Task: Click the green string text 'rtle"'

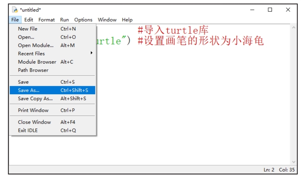Action: pyautogui.click(x=111, y=41)
